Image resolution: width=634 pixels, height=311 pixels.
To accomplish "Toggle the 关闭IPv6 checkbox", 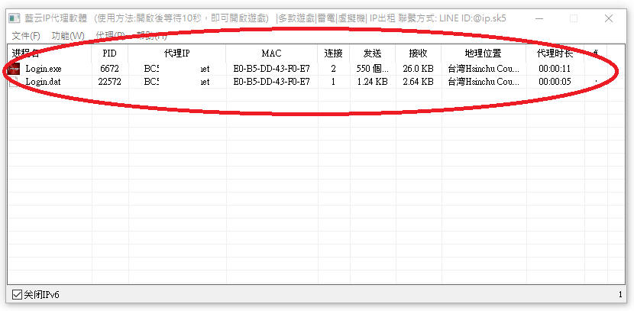I will tap(17, 295).
